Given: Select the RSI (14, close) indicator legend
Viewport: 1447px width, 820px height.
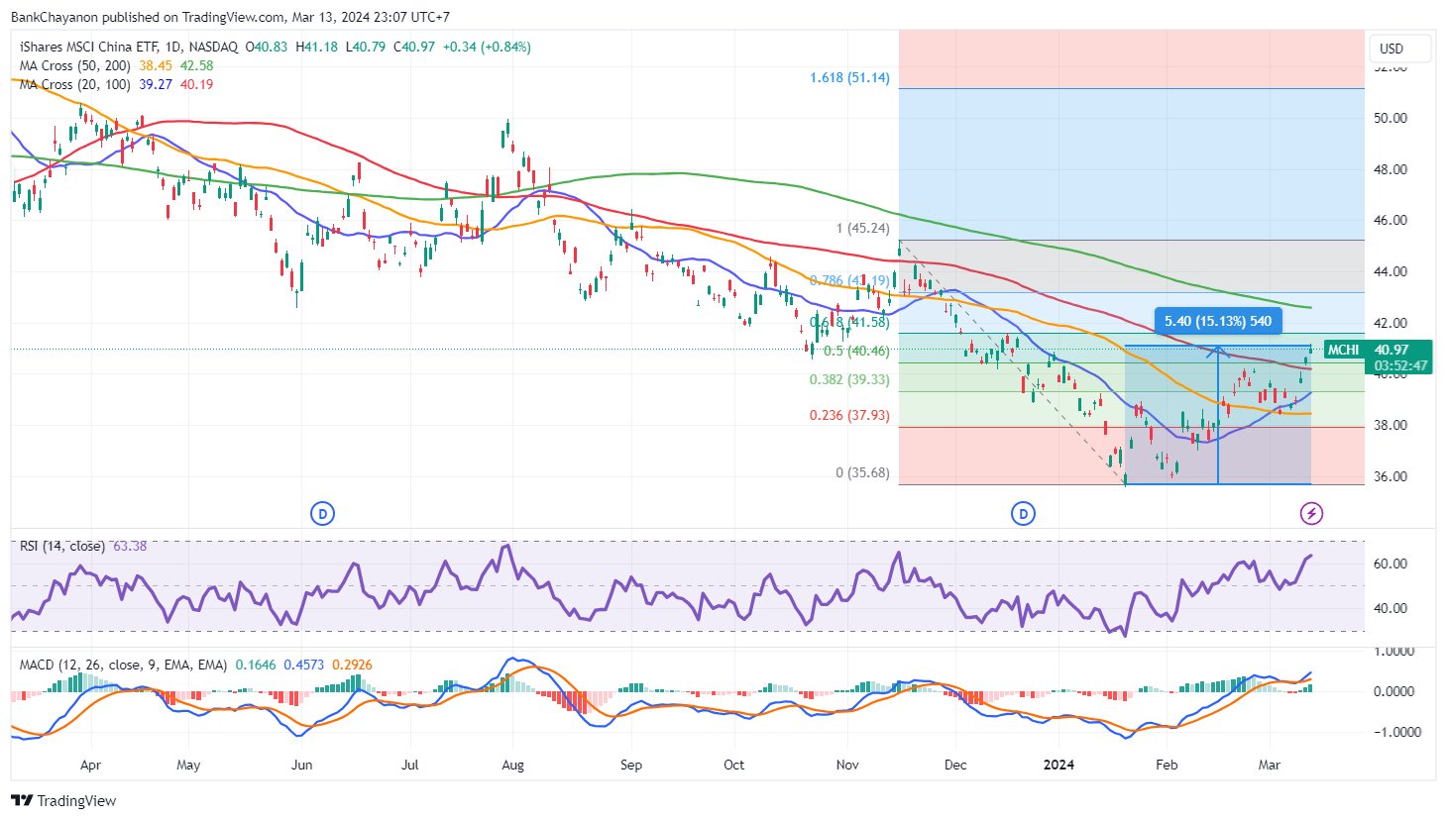Looking at the screenshot, I should [x=62, y=546].
